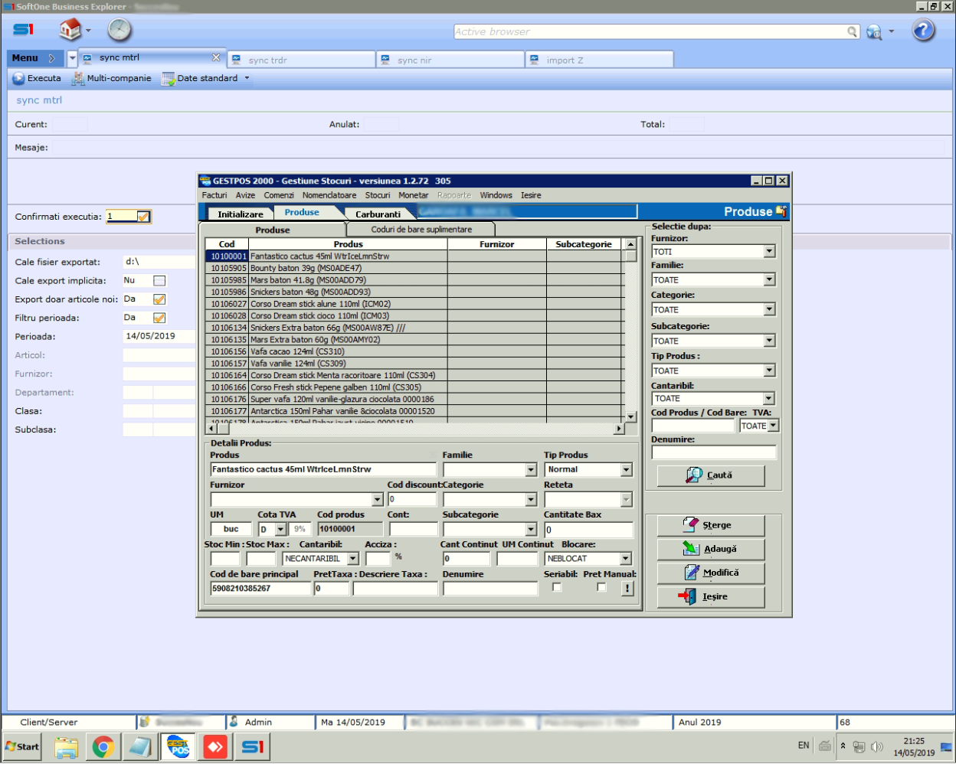
Task: Switch to Initializare tab in GESTPOS
Action: coord(241,214)
